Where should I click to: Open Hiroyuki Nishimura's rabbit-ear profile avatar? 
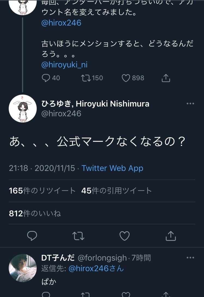point(23,108)
